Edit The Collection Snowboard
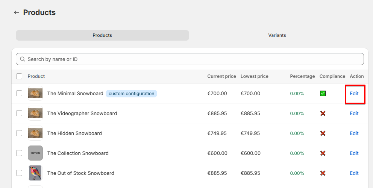This screenshot has width=373, height=188. (x=354, y=153)
